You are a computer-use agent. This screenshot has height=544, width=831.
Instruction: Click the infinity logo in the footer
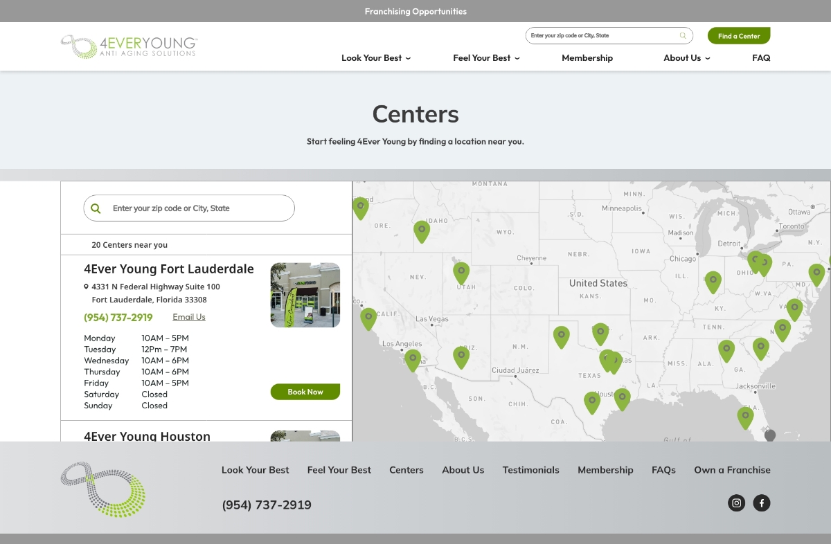click(x=103, y=489)
